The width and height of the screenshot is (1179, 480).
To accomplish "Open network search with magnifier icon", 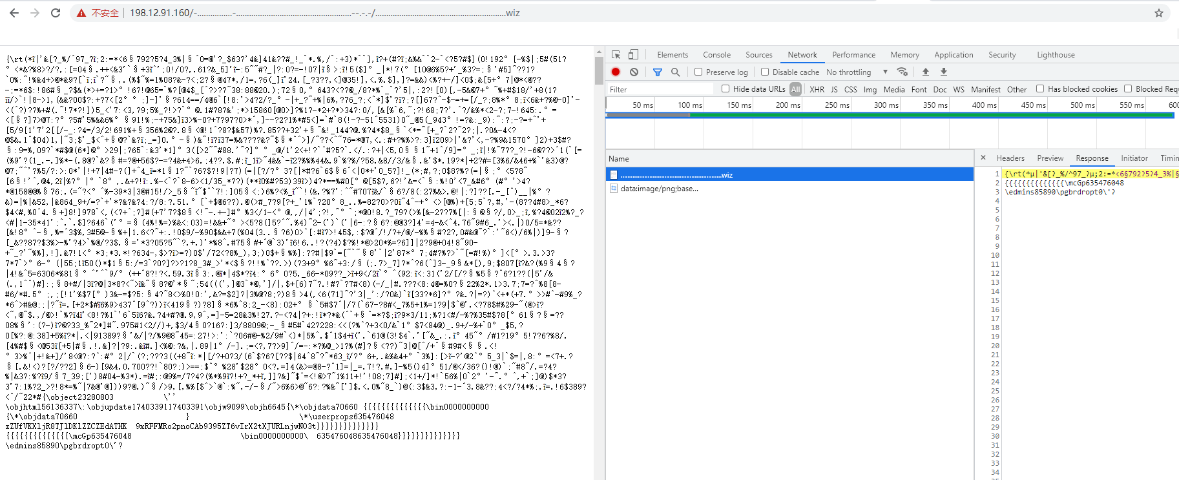I will (x=675, y=72).
